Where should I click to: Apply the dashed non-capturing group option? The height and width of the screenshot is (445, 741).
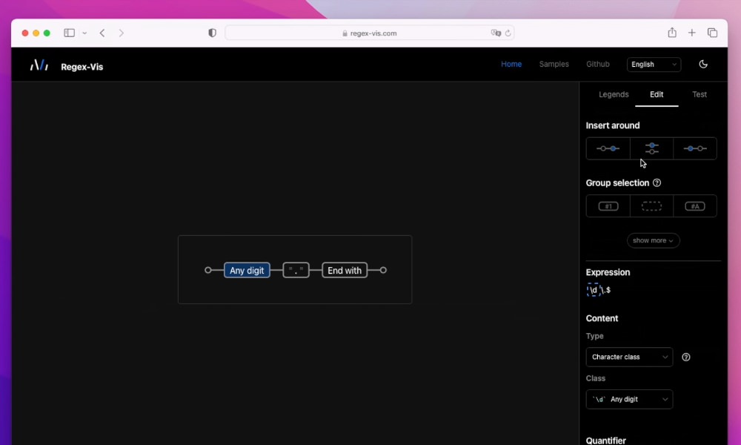pyautogui.click(x=651, y=206)
